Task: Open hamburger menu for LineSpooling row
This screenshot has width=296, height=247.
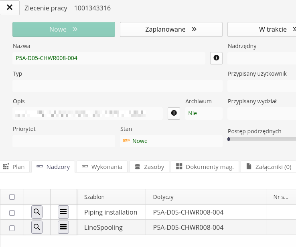Action: pyautogui.click(x=63, y=227)
